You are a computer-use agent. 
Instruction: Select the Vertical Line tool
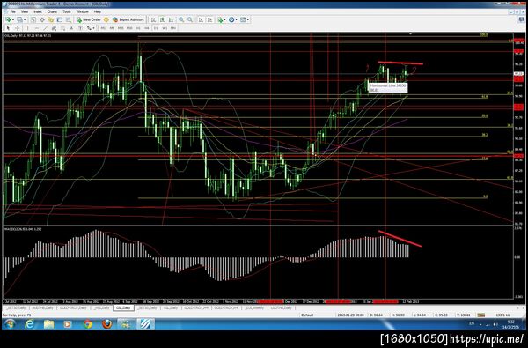27,28
